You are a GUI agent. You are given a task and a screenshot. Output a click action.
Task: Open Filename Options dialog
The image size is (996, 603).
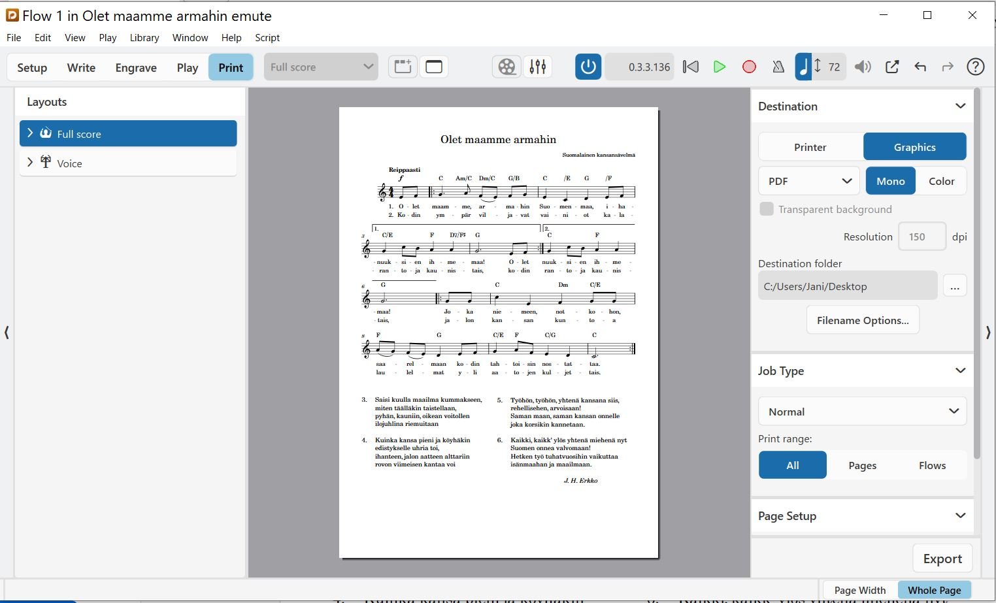[863, 320]
